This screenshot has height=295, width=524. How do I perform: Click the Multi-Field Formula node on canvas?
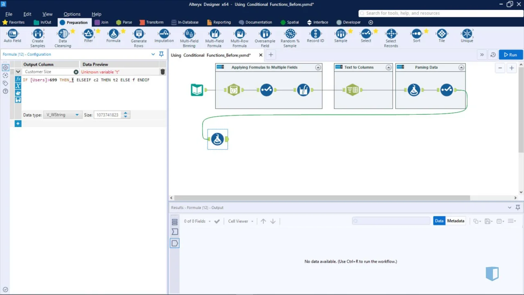tap(303, 90)
